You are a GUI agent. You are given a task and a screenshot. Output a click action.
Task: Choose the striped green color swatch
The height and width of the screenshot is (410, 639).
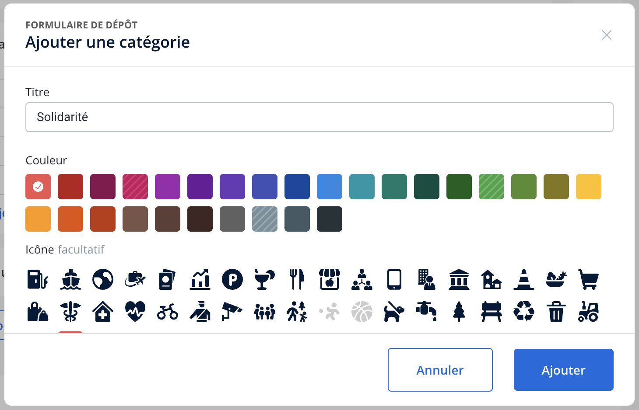pos(492,187)
